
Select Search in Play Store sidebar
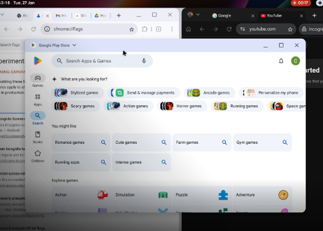(38, 118)
